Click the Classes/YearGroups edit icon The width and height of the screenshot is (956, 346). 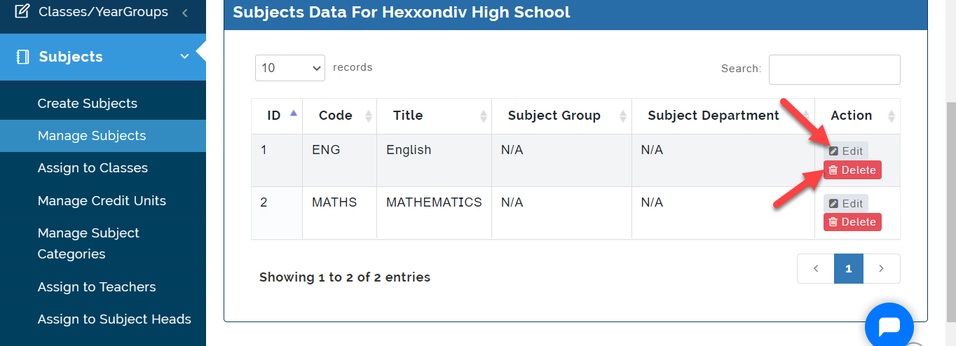tap(22, 11)
